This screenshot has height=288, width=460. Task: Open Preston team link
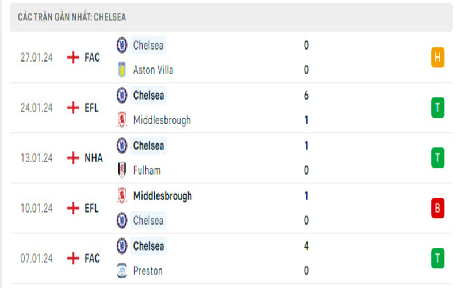coord(148,271)
